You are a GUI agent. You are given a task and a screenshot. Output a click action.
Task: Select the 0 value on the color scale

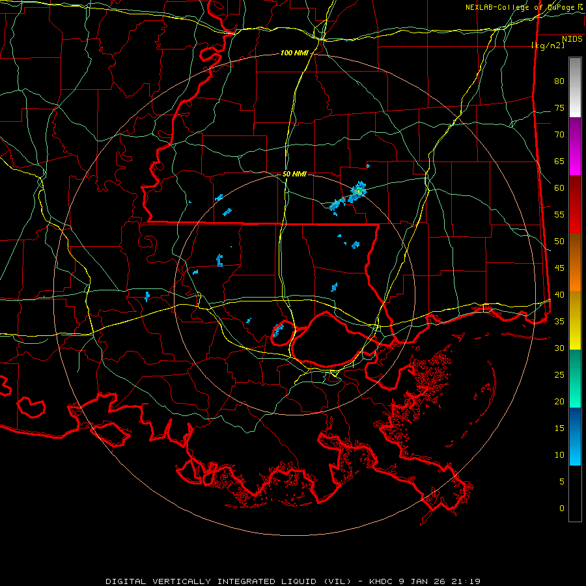(562, 509)
